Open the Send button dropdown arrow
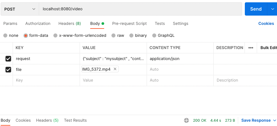277x126 pixels. pyautogui.click(x=272, y=9)
